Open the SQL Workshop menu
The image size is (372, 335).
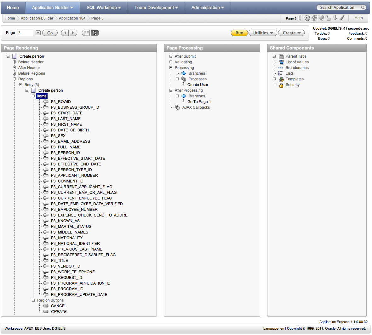pyautogui.click(x=104, y=7)
